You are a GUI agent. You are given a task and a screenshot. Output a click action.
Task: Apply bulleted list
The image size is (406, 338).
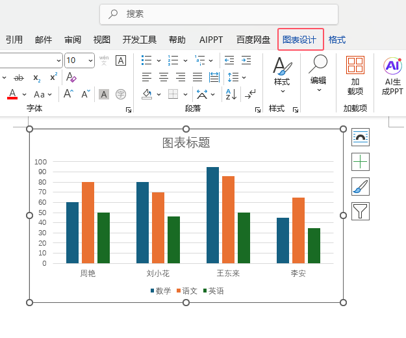coord(146,60)
